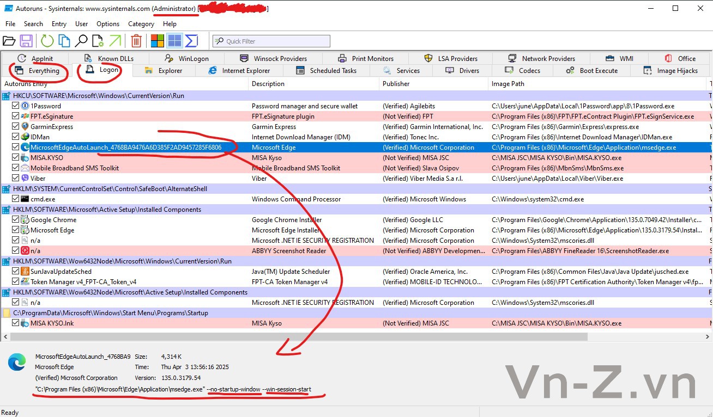This screenshot has height=417, width=713.
Task: Click the SunJavaUpdateSched Java icon
Action: [25, 272]
